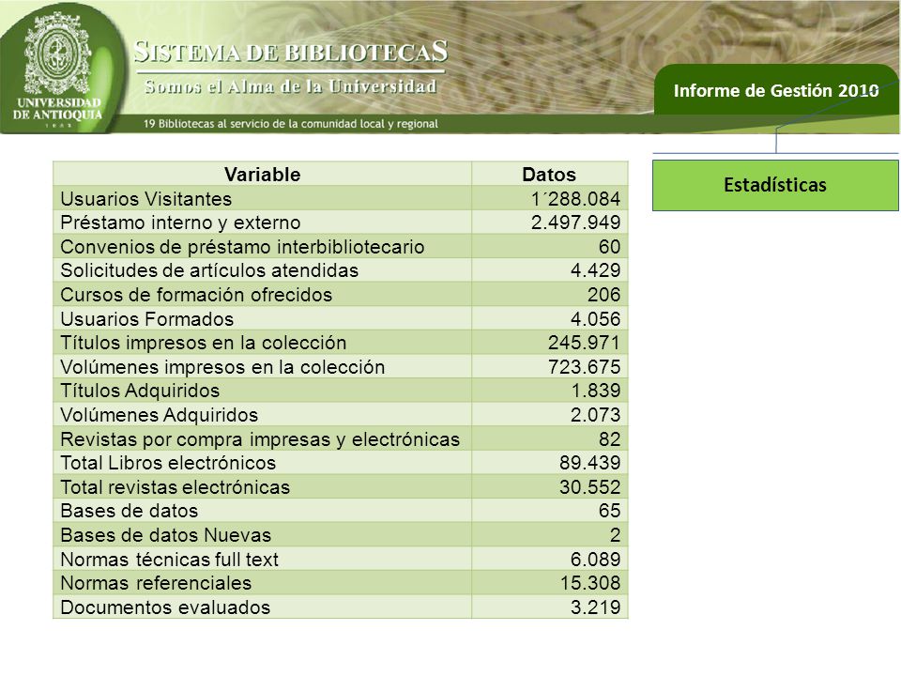Screen dimensions: 901x676
Task: Click the value 206
Action: click(x=603, y=294)
